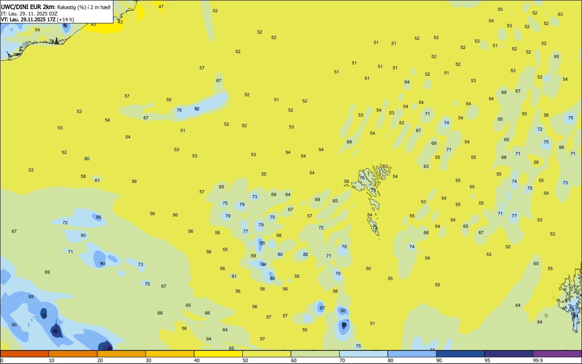Click the humidity value 63 on the map
582x364 pixels.
(x=426, y=167)
